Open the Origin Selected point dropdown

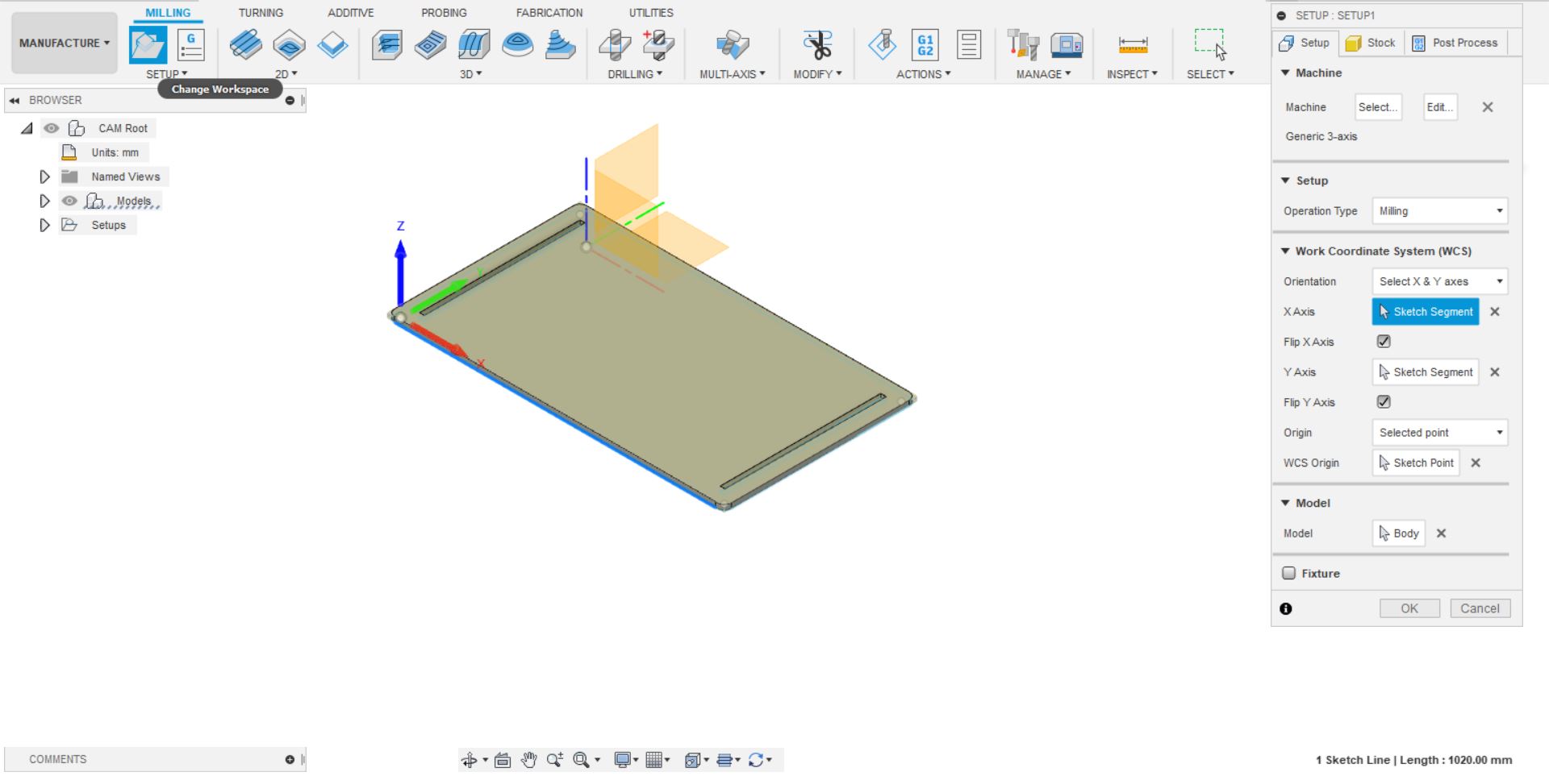[x=1440, y=433]
